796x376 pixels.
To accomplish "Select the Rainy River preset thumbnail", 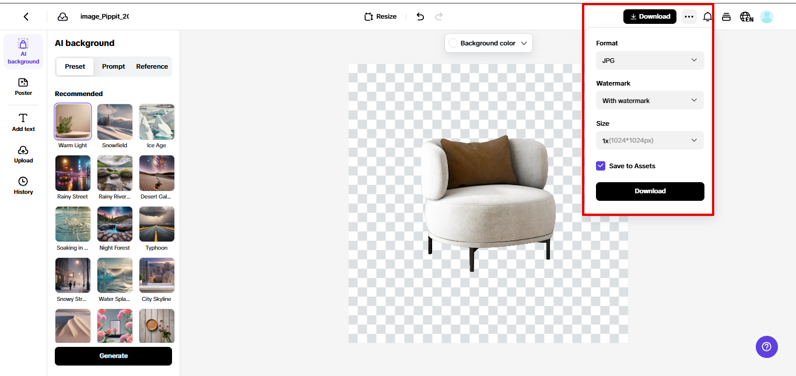I will [x=115, y=173].
